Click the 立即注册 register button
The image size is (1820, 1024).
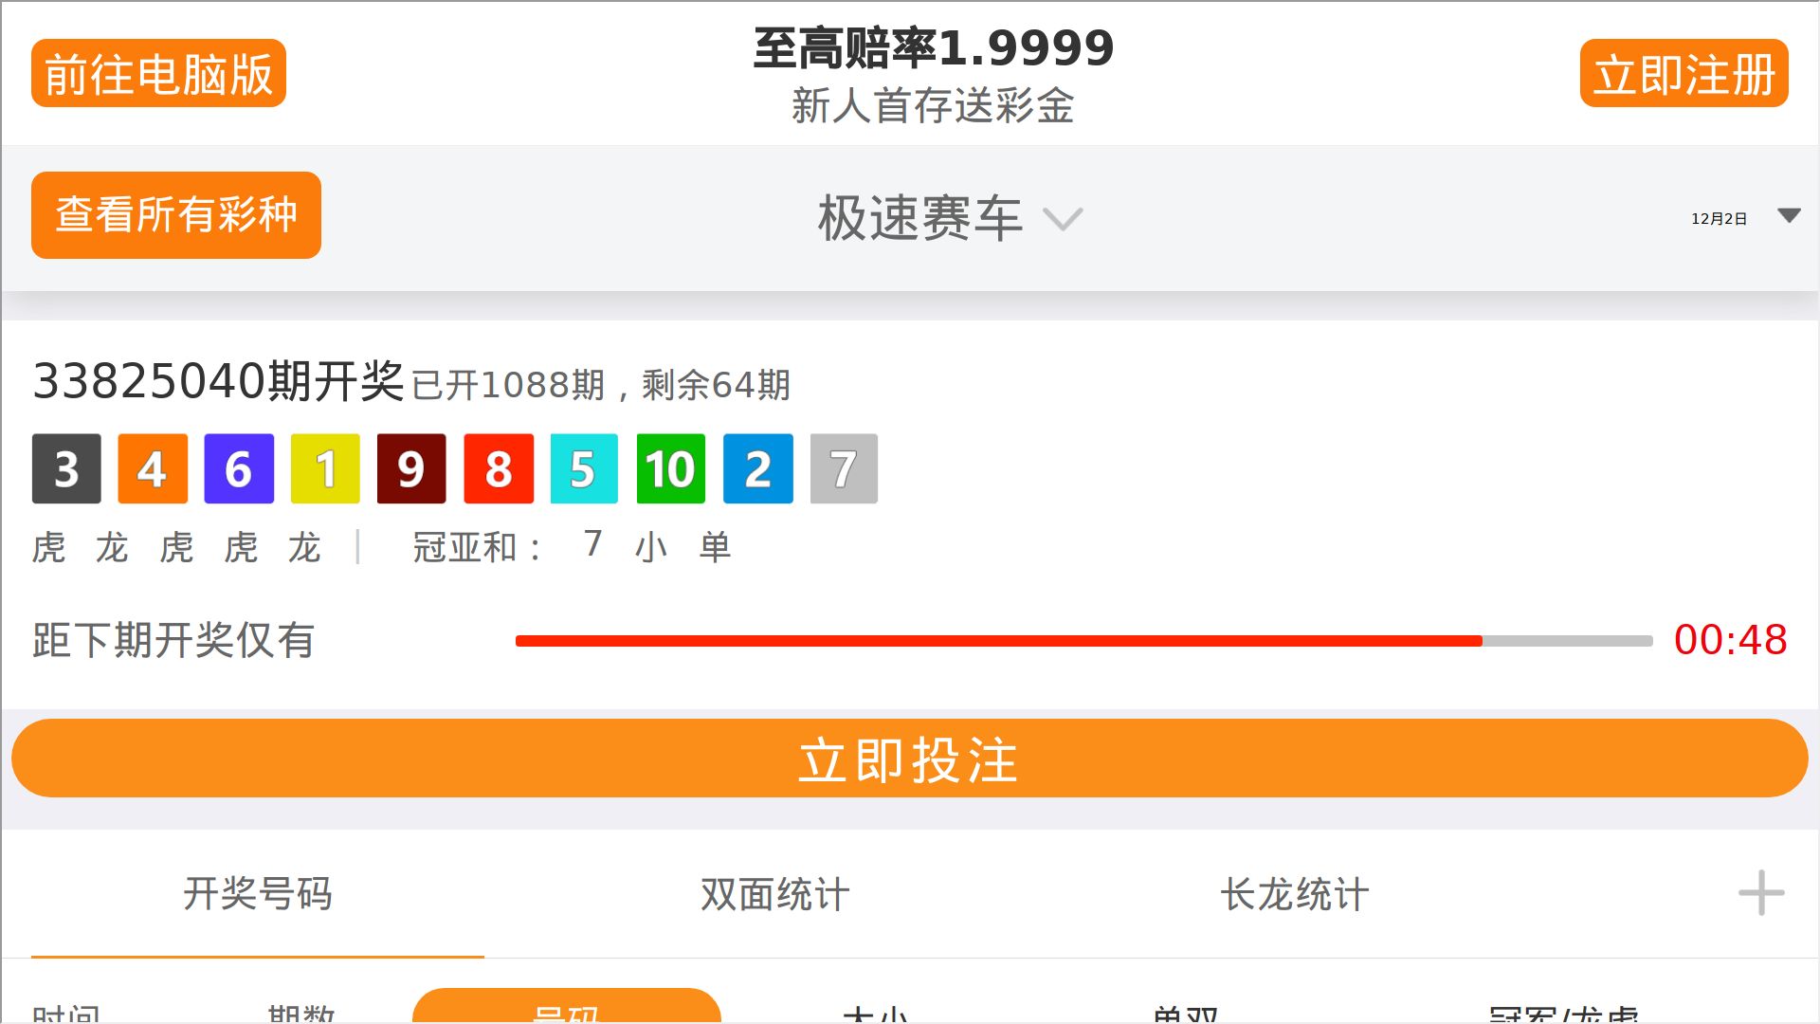(x=1683, y=73)
